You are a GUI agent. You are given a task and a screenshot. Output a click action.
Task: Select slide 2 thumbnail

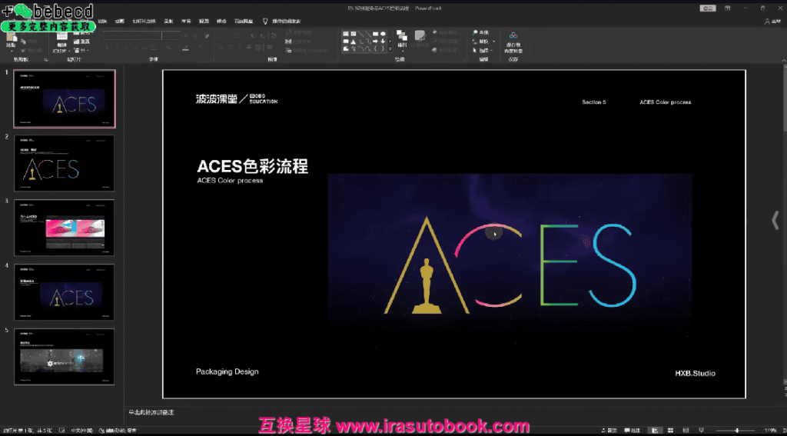click(x=65, y=163)
